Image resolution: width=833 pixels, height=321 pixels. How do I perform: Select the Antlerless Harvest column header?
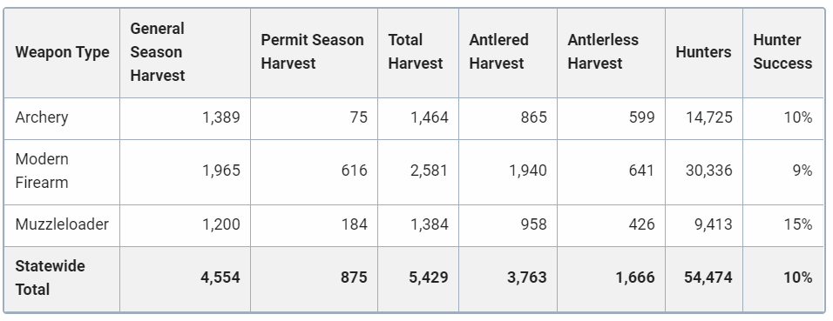point(603,51)
